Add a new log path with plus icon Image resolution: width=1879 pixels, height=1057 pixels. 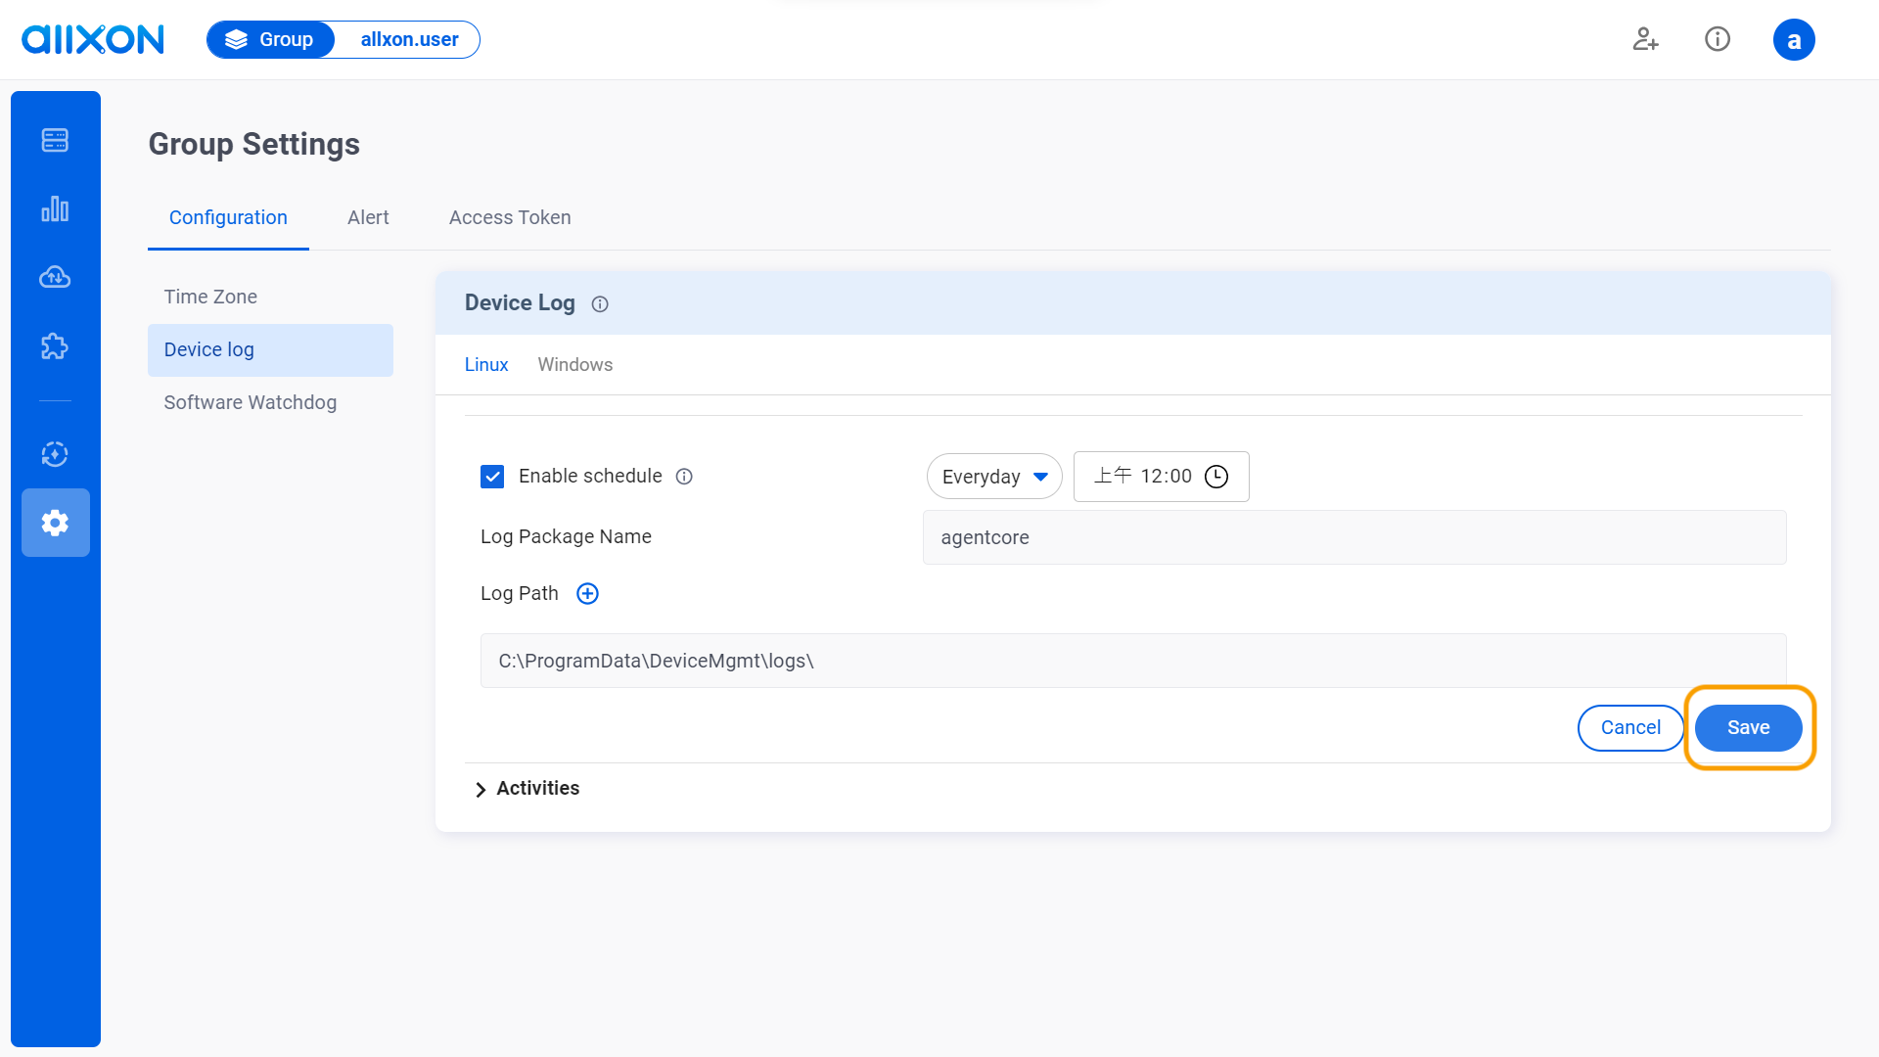[587, 593]
